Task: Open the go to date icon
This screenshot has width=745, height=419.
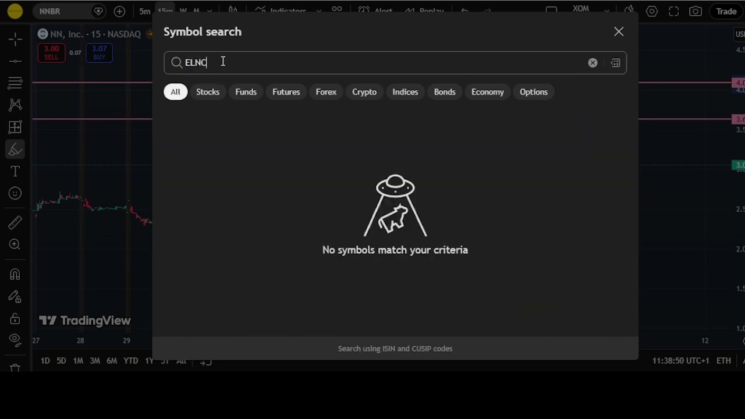Action: click(205, 361)
